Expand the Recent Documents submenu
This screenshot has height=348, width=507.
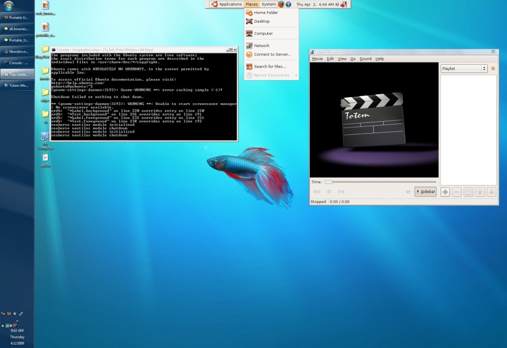[269, 75]
